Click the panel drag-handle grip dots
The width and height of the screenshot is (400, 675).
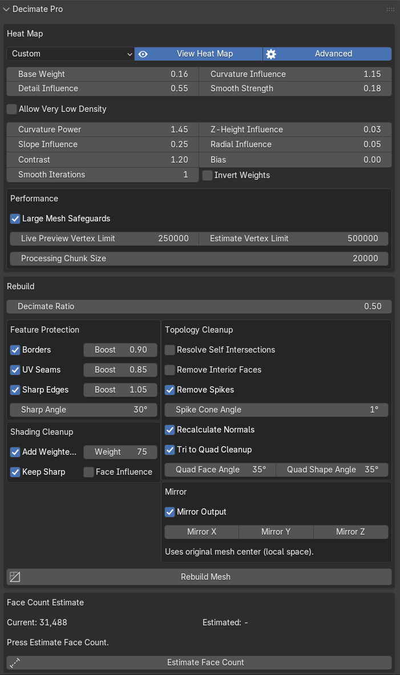coord(390,9)
